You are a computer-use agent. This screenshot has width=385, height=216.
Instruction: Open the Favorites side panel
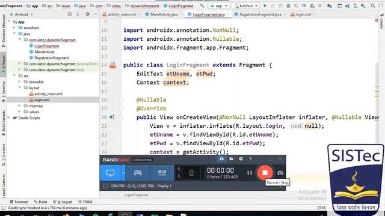tap(3, 91)
